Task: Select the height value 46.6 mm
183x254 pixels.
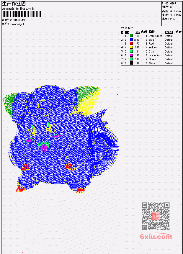Action: (x=175, y=11)
